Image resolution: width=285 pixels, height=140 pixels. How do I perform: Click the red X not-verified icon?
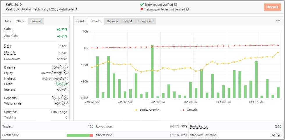pyautogui.click(x=142, y=9)
